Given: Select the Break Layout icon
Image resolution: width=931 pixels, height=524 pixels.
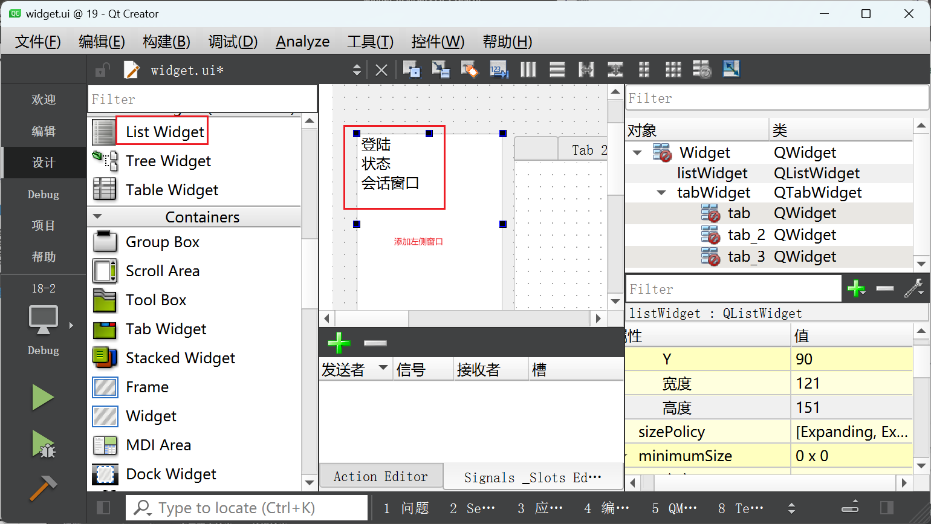Looking at the screenshot, I should tap(702, 69).
